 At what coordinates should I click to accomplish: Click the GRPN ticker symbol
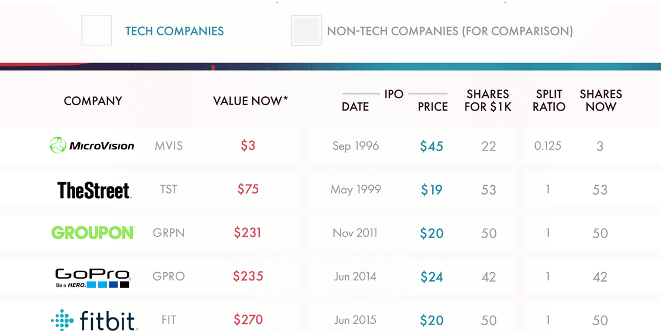(169, 233)
